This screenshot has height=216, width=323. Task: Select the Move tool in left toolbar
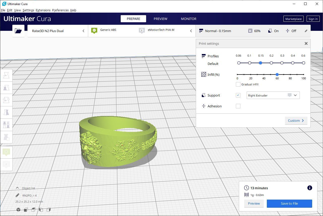[x=6, y=75]
